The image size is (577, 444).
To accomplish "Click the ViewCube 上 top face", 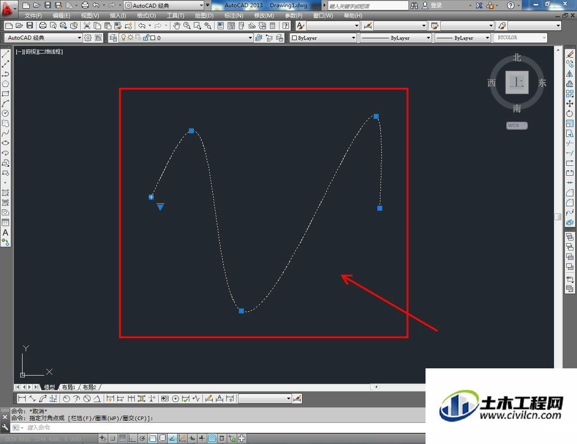I will 517,82.
